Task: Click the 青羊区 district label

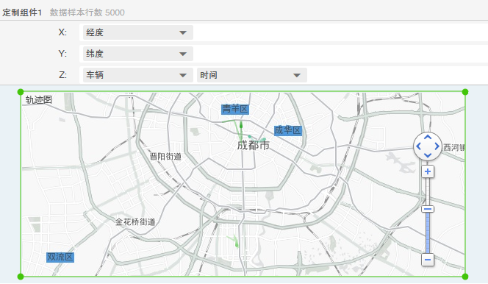Action: (235, 109)
